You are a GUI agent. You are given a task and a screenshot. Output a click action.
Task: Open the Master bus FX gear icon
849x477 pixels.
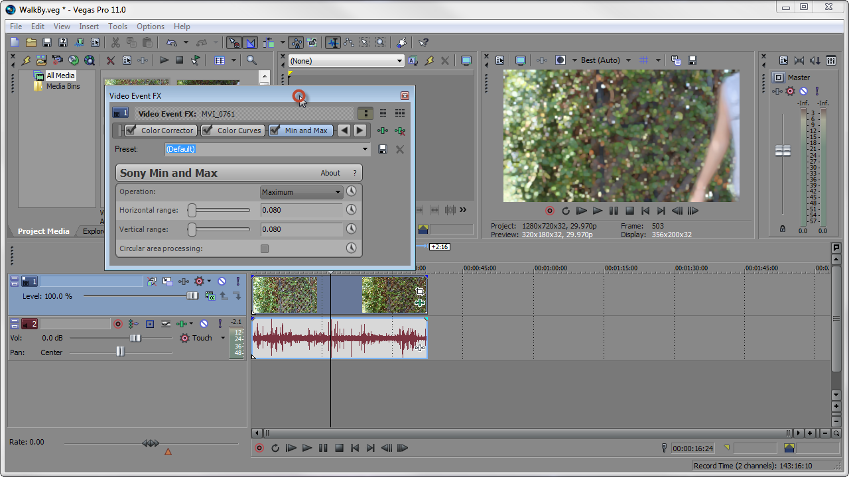point(790,91)
